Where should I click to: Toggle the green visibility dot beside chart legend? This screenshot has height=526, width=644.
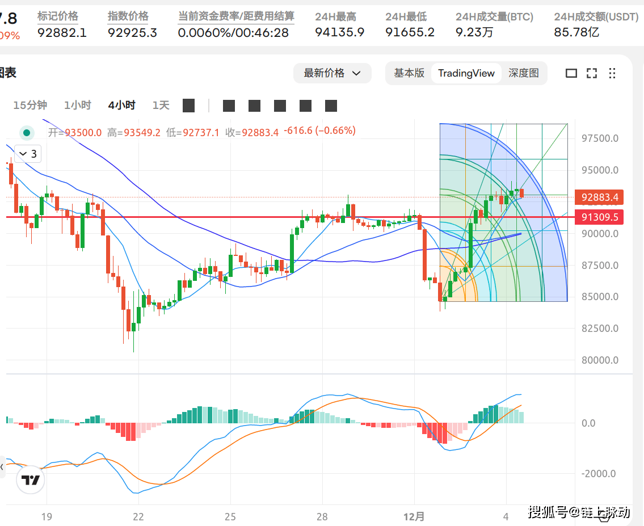[27, 132]
